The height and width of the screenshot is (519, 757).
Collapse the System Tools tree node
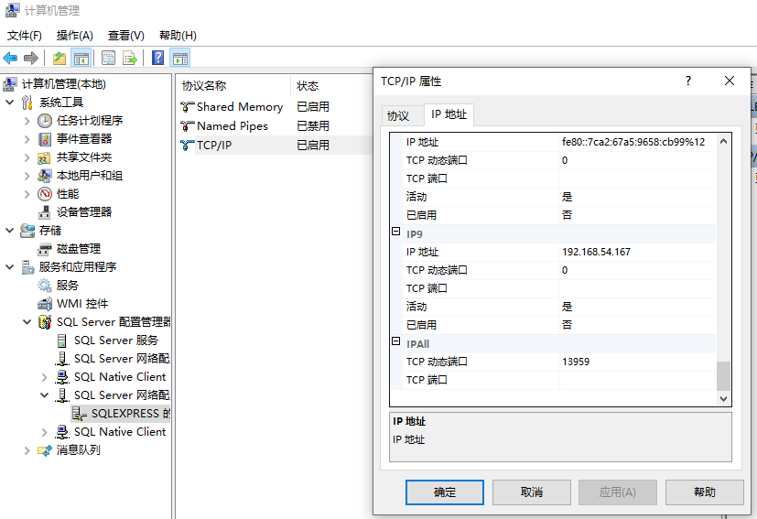pyautogui.click(x=9, y=102)
